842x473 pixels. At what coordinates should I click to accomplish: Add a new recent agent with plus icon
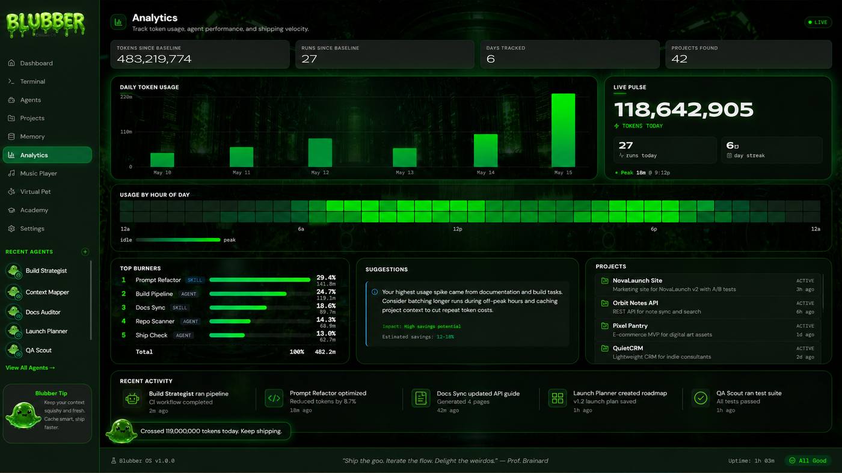85,252
